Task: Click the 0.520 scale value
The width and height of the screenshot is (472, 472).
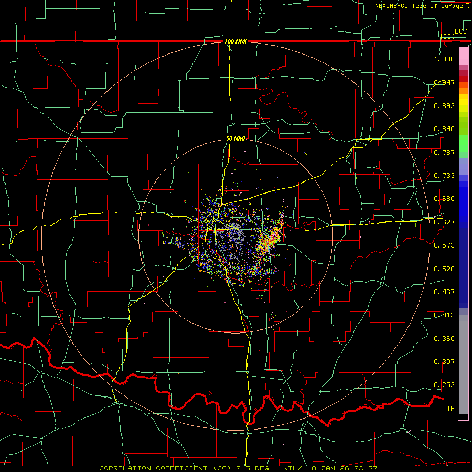Action: coord(444,269)
